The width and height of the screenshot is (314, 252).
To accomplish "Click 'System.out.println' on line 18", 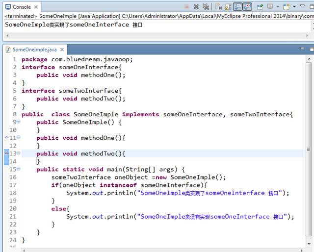I will click(100, 193).
